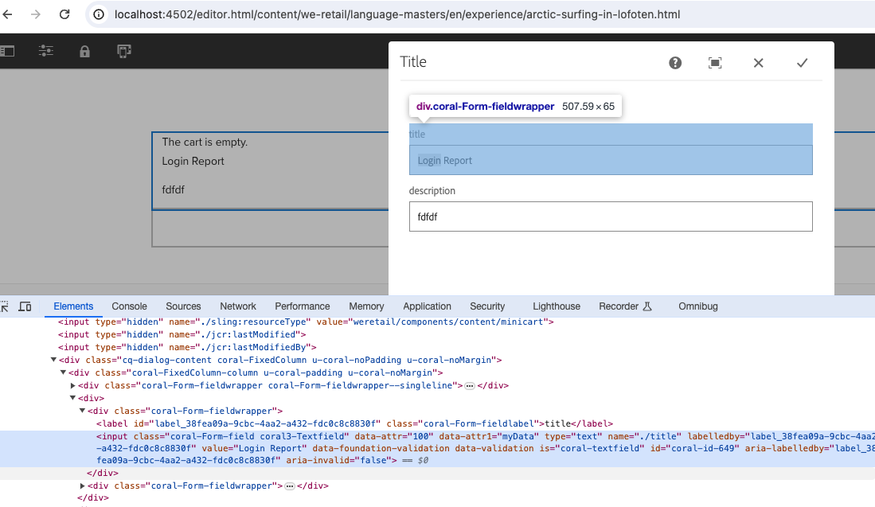The height and width of the screenshot is (507, 875).
Task: Expand the singleline coral-Form-fieldwrapper div
Action: point(72,385)
